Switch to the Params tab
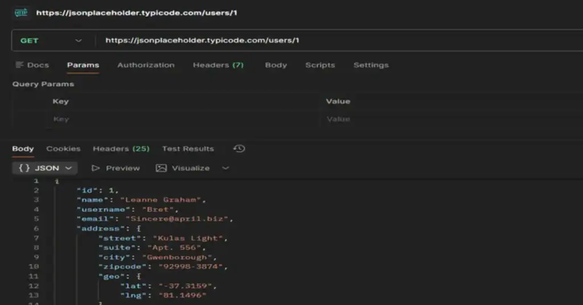Viewport: 583px width, 305px height. (x=83, y=65)
